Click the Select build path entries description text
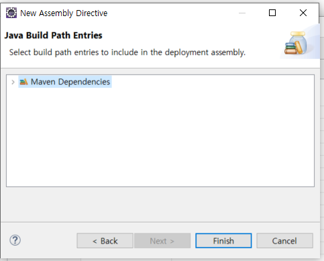The width and height of the screenshot is (324, 261). pos(127,52)
